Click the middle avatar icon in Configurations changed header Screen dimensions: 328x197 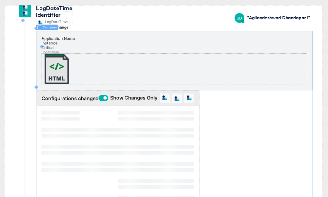(177, 98)
